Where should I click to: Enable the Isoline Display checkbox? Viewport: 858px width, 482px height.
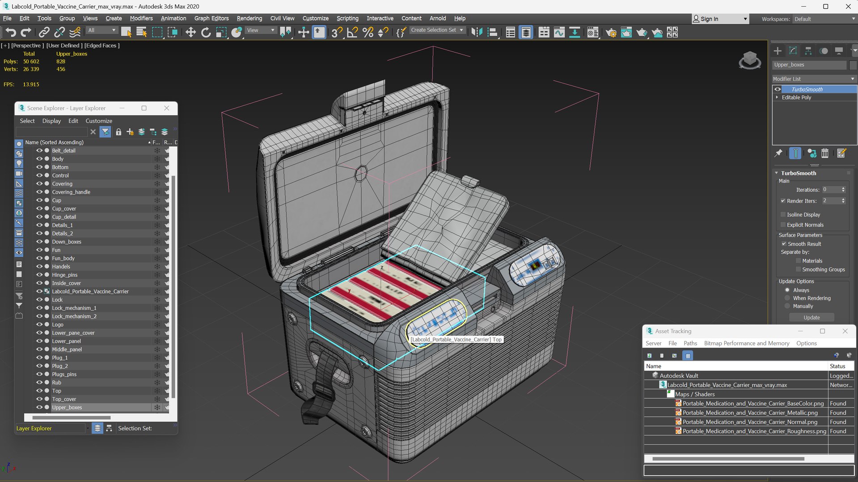(783, 215)
